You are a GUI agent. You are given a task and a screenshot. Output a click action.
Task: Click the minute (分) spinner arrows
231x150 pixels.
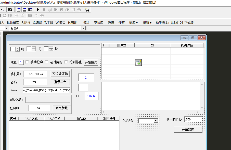tap(34, 49)
